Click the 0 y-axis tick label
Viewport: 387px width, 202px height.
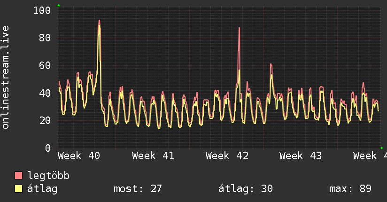click(48, 148)
